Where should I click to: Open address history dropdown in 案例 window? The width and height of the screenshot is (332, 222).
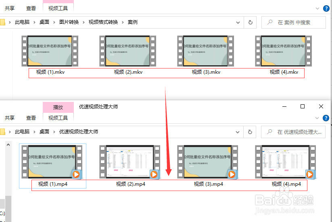click(x=238, y=23)
